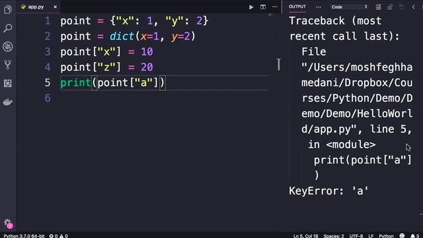Viewport: 423px width, 238px height.
Task: Click the print keyword on line 5
Action: tap(75, 83)
